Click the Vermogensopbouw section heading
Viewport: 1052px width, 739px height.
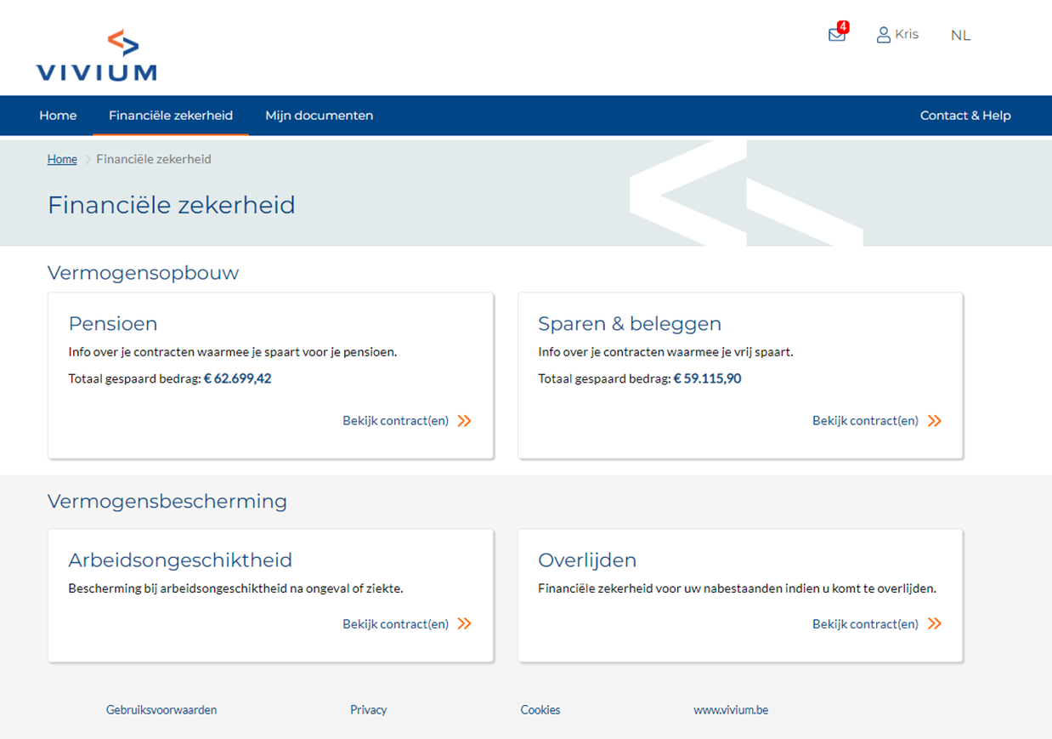click(x=144, y=273)
